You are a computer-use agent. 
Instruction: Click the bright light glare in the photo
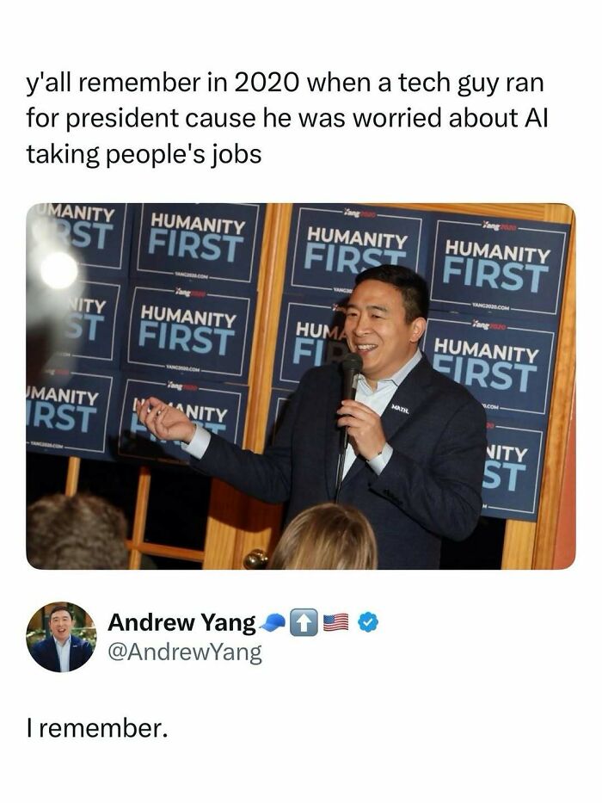[x=58, y=269]
